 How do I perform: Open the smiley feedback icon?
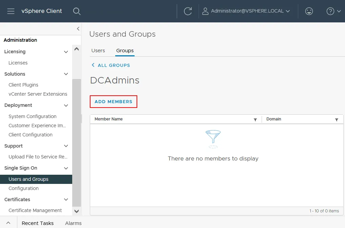tap(309, 11)
